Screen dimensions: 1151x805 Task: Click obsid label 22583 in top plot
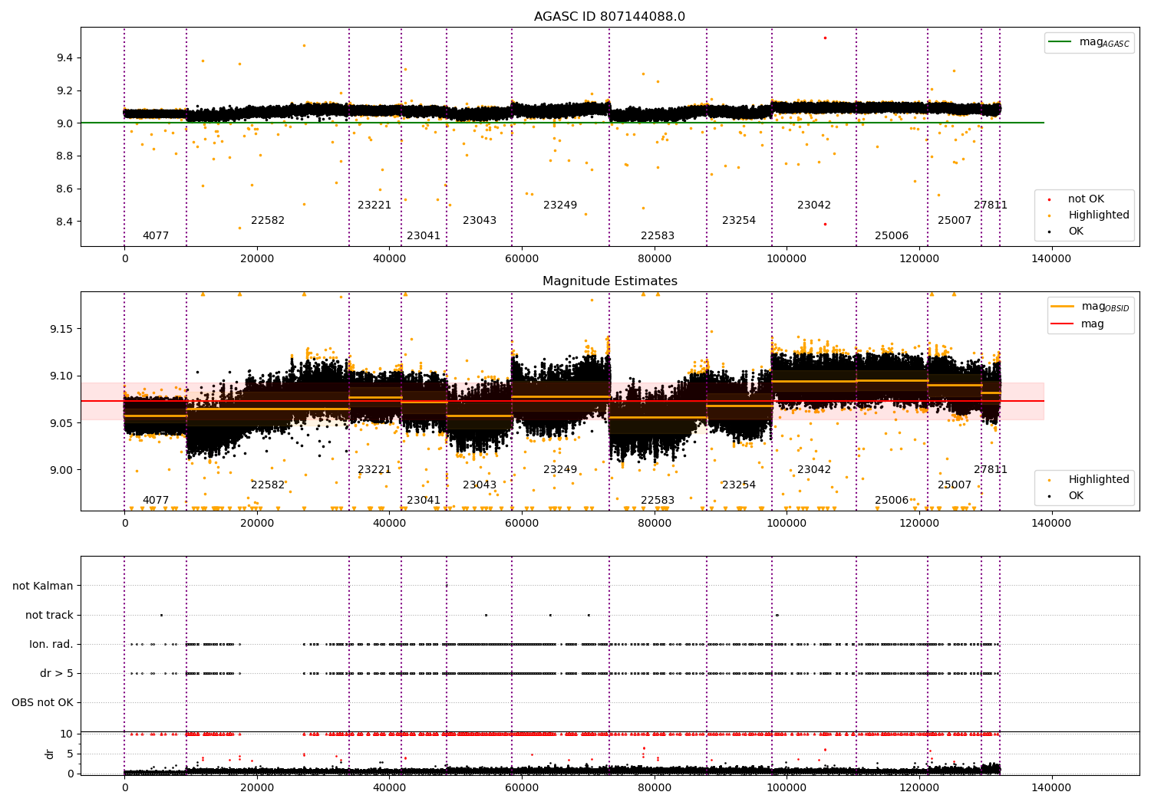tap(658, 235)
